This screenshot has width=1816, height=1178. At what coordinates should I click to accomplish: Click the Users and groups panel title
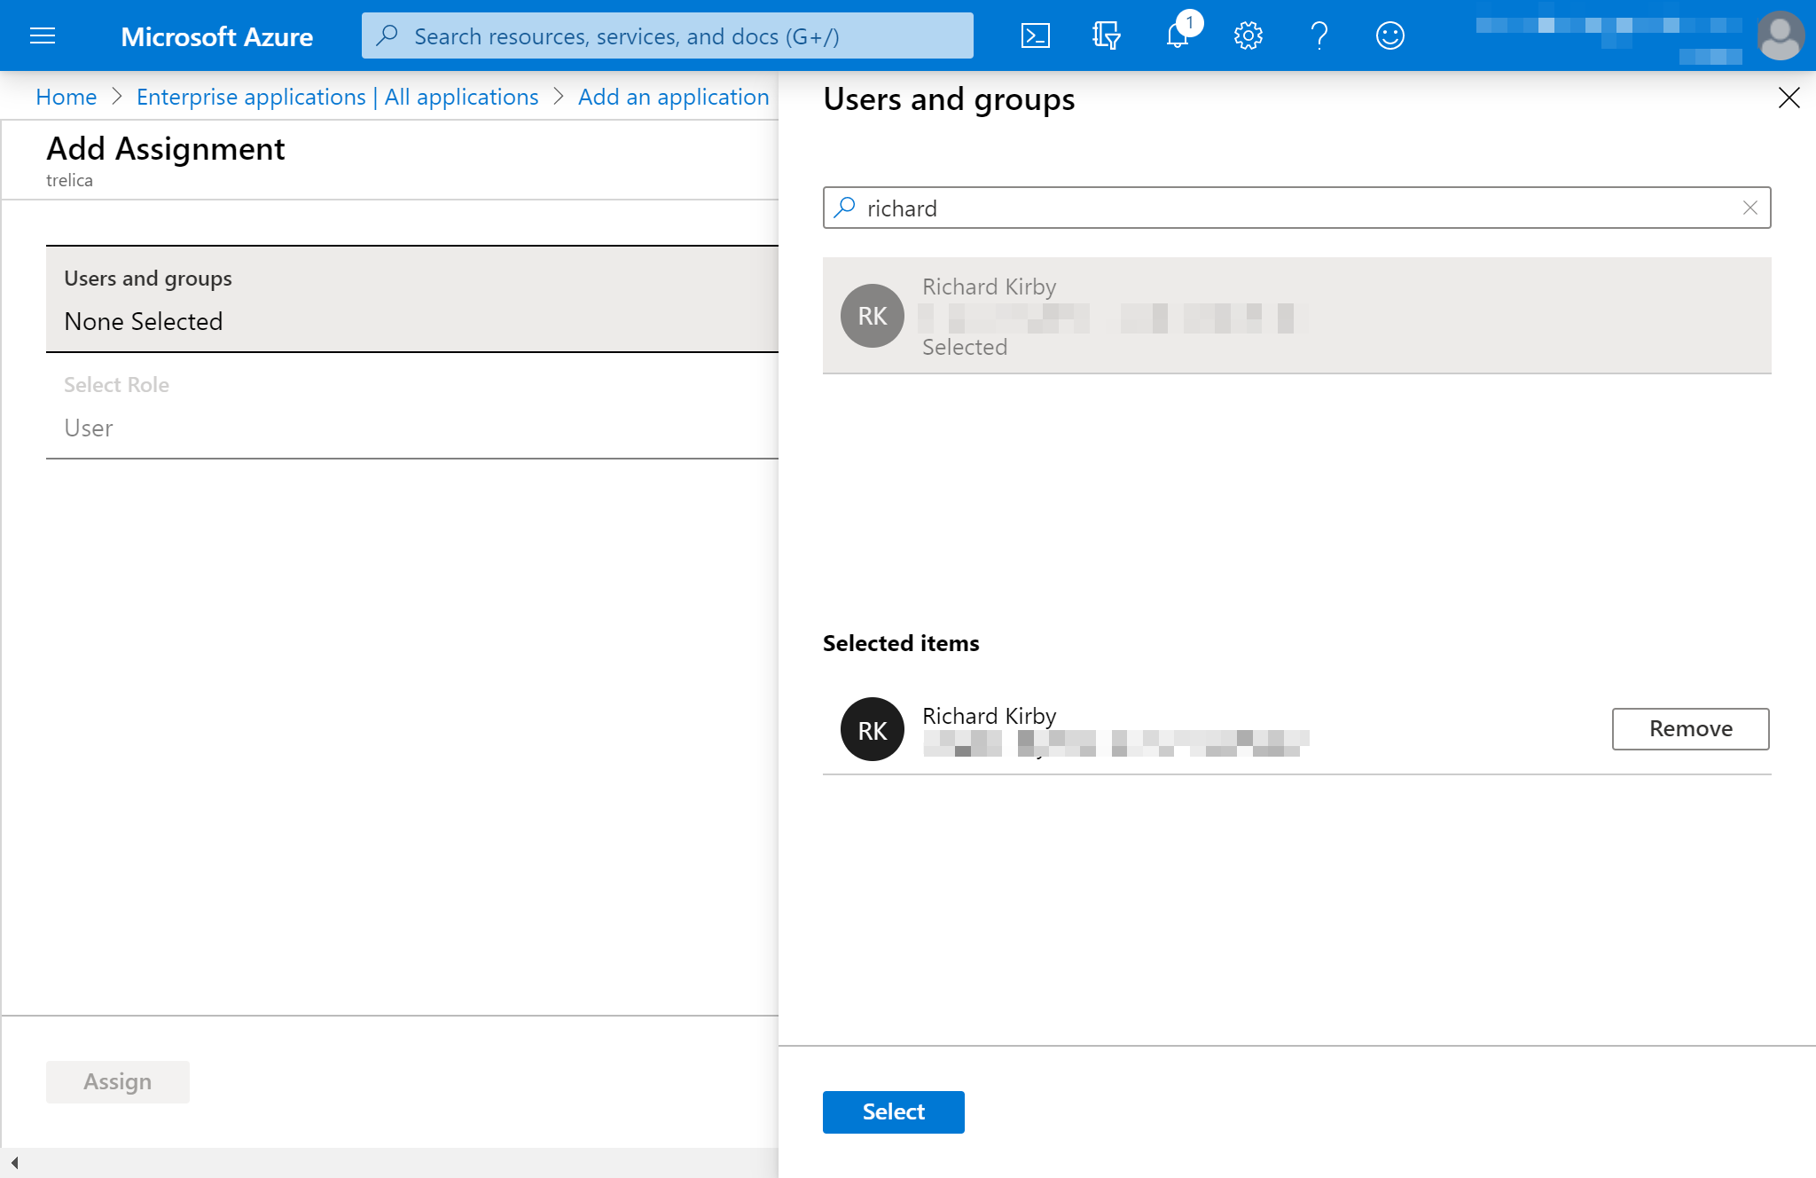tap(949, 99)
